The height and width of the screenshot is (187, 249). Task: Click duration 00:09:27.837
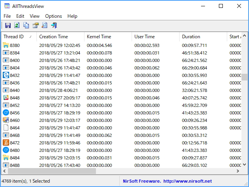point(195,158)
